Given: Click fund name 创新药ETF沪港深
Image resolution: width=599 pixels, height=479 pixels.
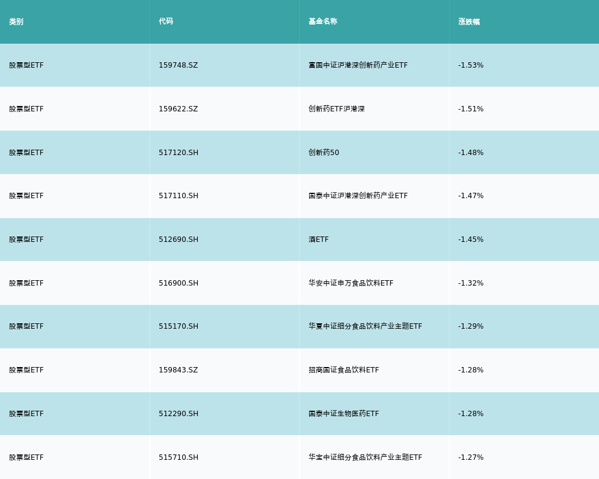Looking at the screenshot, I should [x=337, y=109].
